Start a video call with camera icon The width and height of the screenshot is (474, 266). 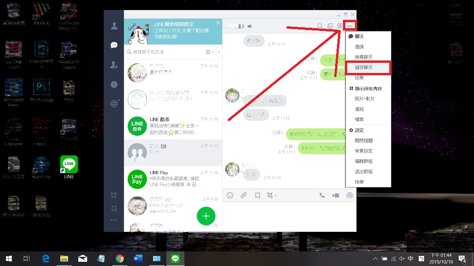point(336,195)
